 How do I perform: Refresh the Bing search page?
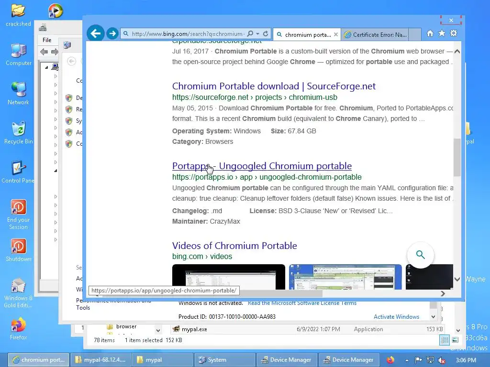pos(265,34)
